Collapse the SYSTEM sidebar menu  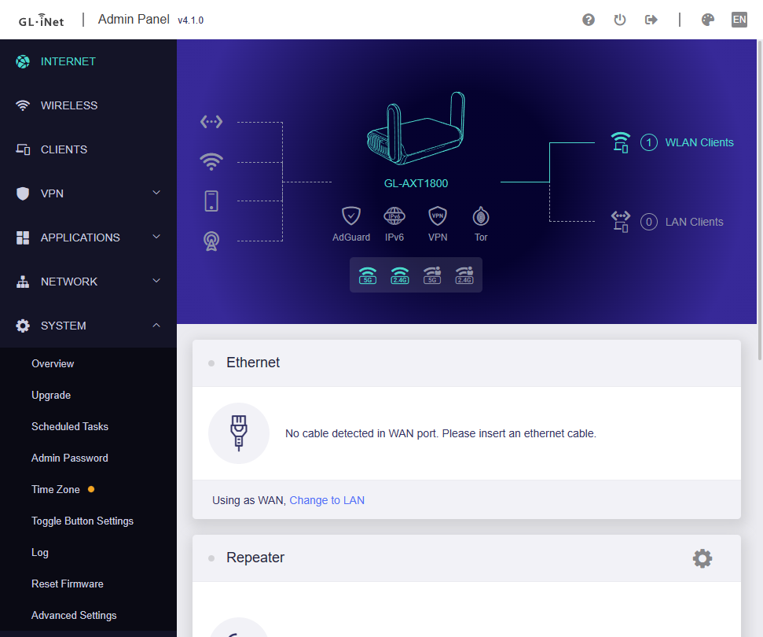click(88, 326)
